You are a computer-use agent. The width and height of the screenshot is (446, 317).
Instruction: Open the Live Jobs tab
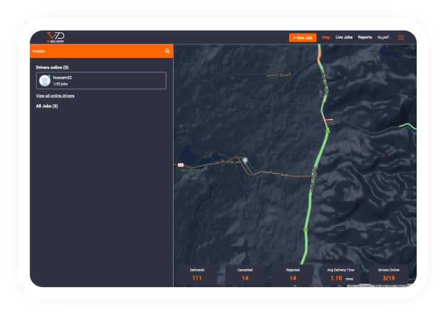coord(344,37)
